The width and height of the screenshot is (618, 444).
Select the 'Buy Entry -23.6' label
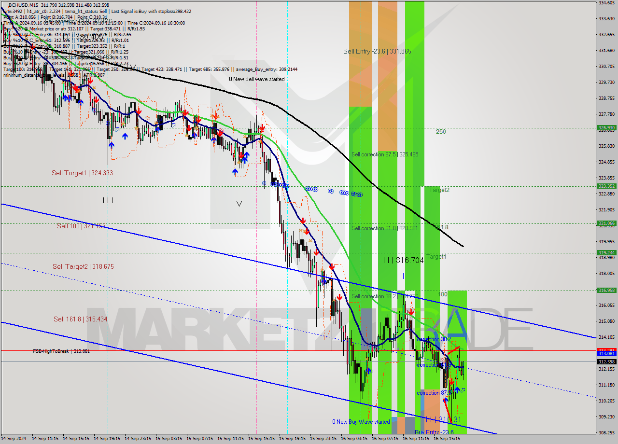tap(435, 432)
